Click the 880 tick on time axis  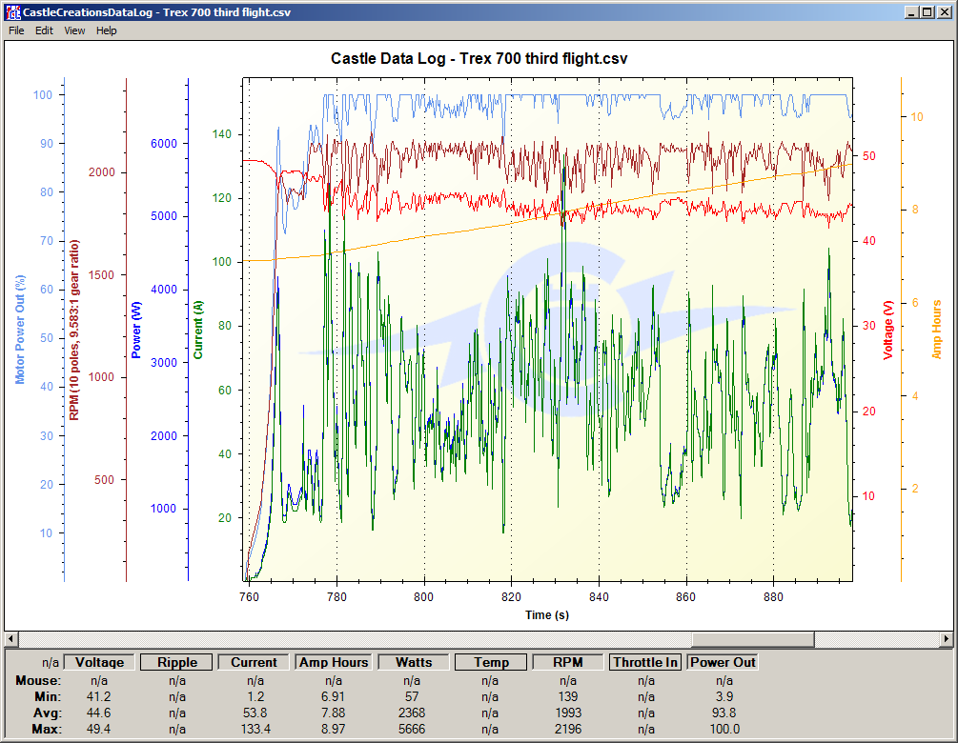773,597
